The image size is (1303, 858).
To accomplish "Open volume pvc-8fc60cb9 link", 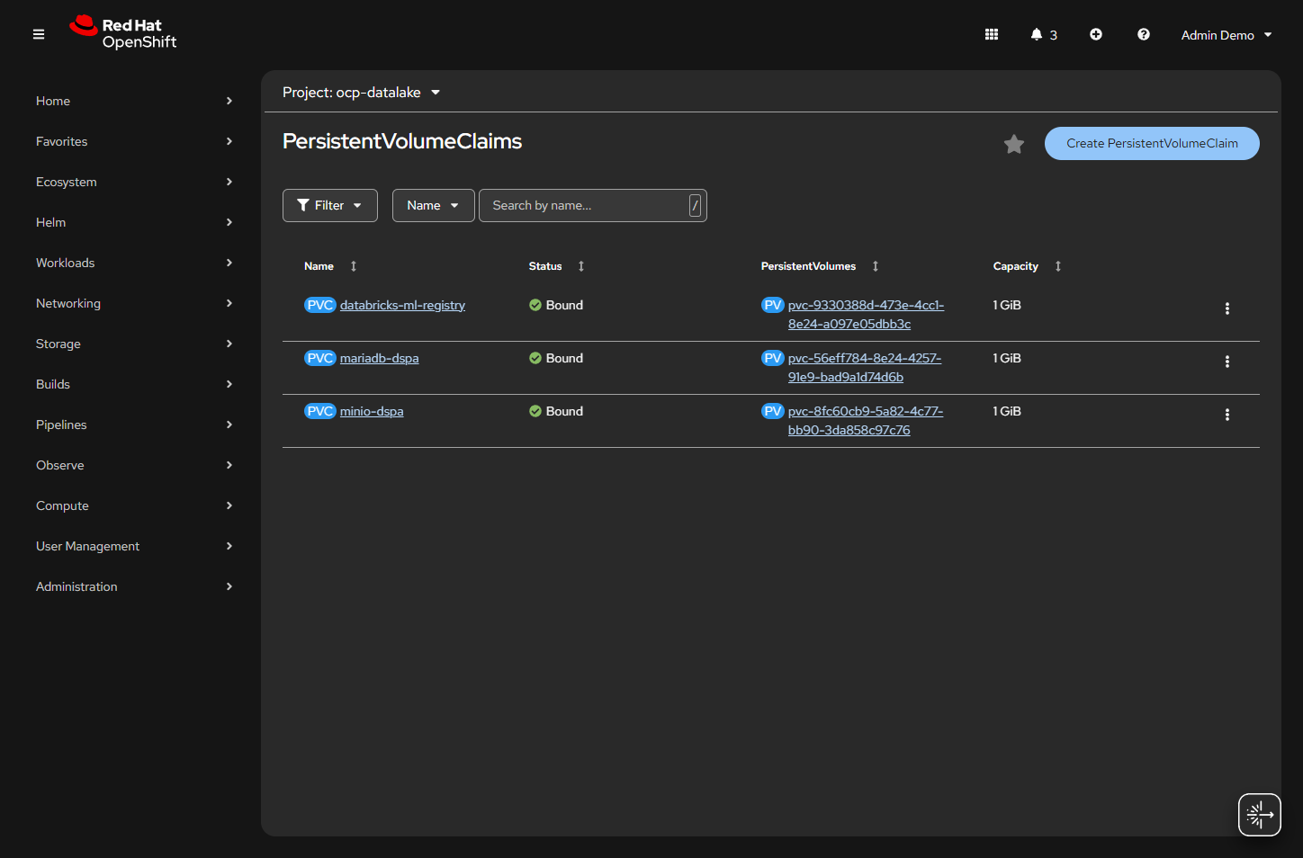I will tap(866, 421).
